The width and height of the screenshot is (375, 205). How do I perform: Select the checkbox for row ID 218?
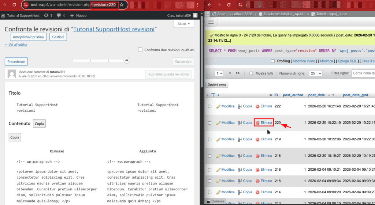pos(210,156)
